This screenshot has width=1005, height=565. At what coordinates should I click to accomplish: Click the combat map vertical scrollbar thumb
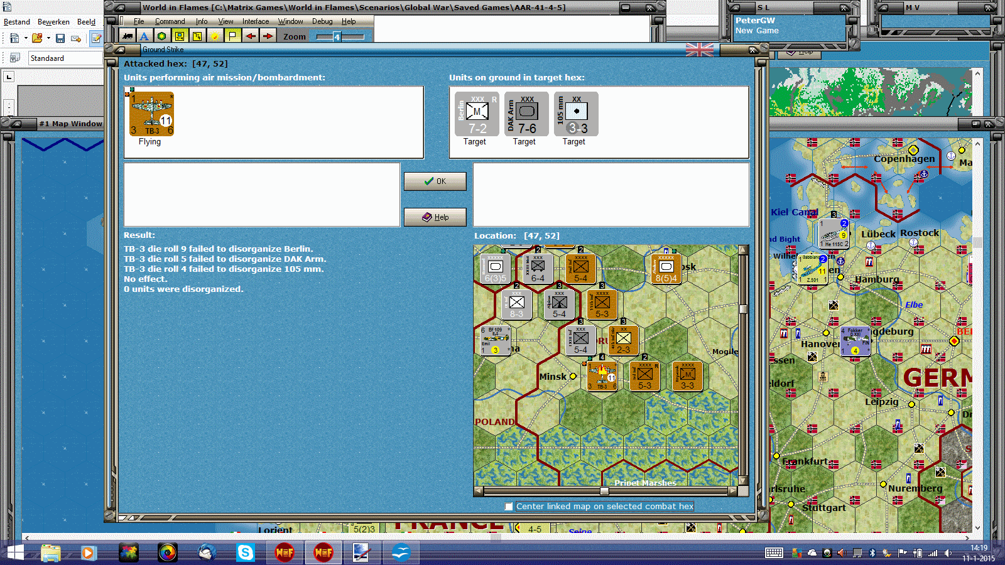[x=743, y=309]
